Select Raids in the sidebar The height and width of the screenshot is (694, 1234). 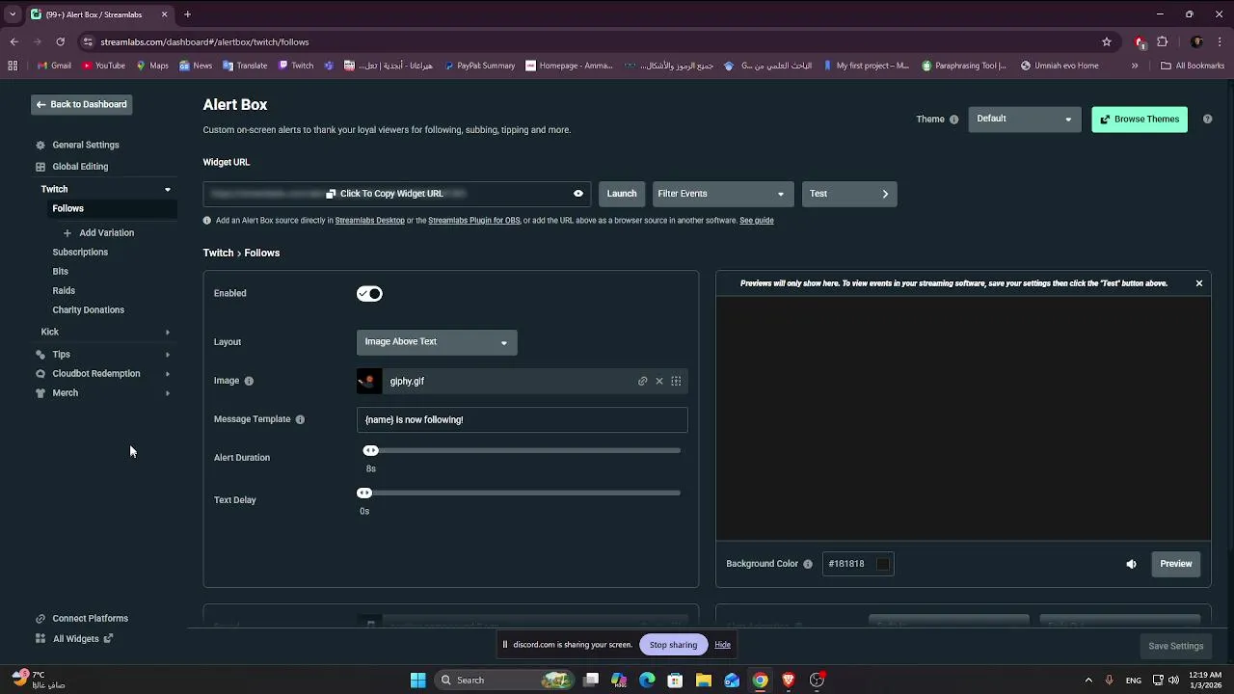[x=64, y=291]
